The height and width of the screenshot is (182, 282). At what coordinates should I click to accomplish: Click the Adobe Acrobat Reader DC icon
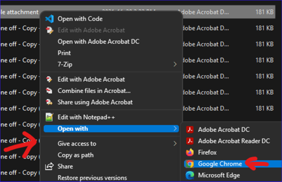(190, 141)
